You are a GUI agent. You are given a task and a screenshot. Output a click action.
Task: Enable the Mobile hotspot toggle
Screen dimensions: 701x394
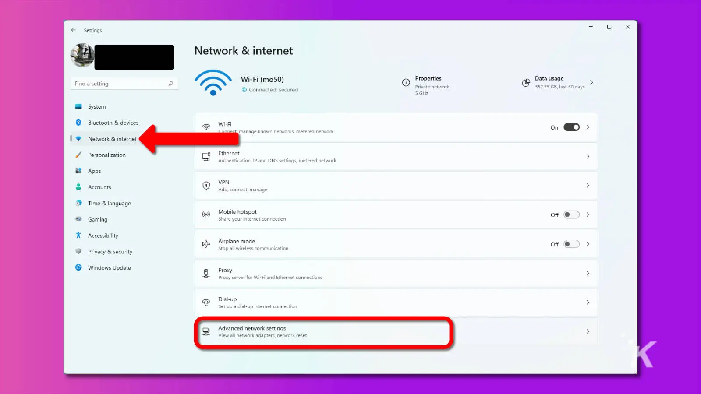point(571,215)
